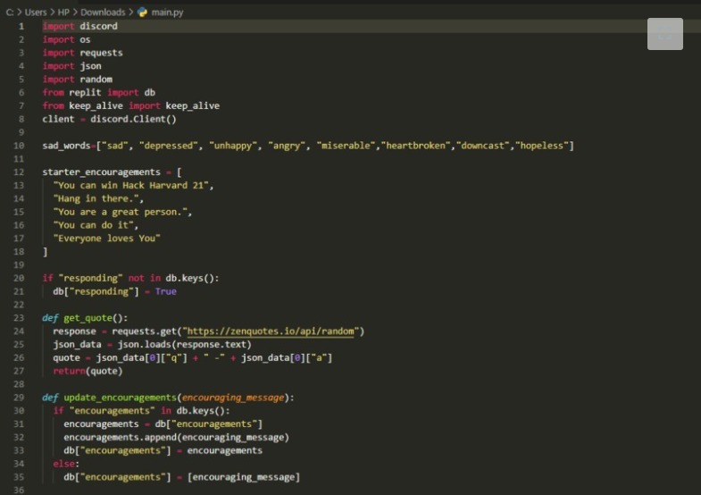This screenshot has width=701, height=495.
Task: Click the "hopeless" string in sad_words
Action: (x=541, y=146)
